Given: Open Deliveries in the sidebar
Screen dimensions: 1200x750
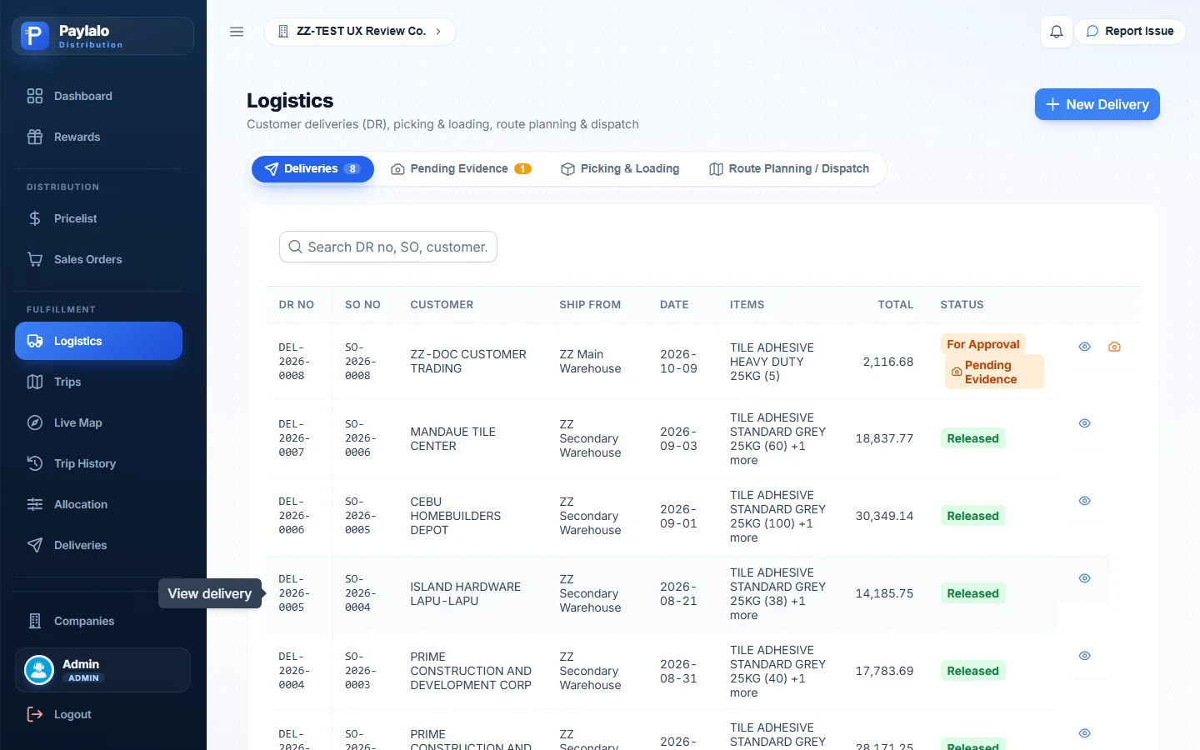Looking at the screenshot, I should tap(98, 545).
